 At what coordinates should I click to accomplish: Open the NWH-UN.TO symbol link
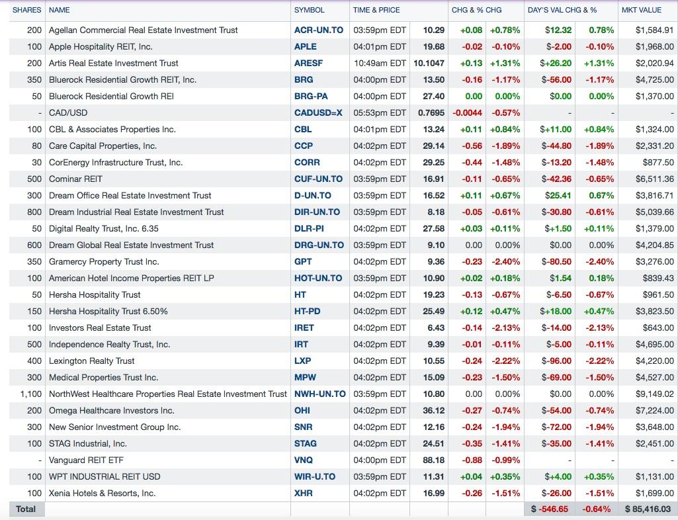click(320, 394)
